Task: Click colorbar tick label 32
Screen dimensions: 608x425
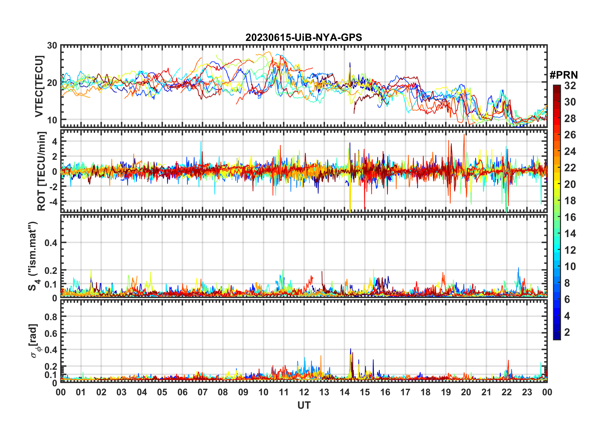Action: coord(570,86)
